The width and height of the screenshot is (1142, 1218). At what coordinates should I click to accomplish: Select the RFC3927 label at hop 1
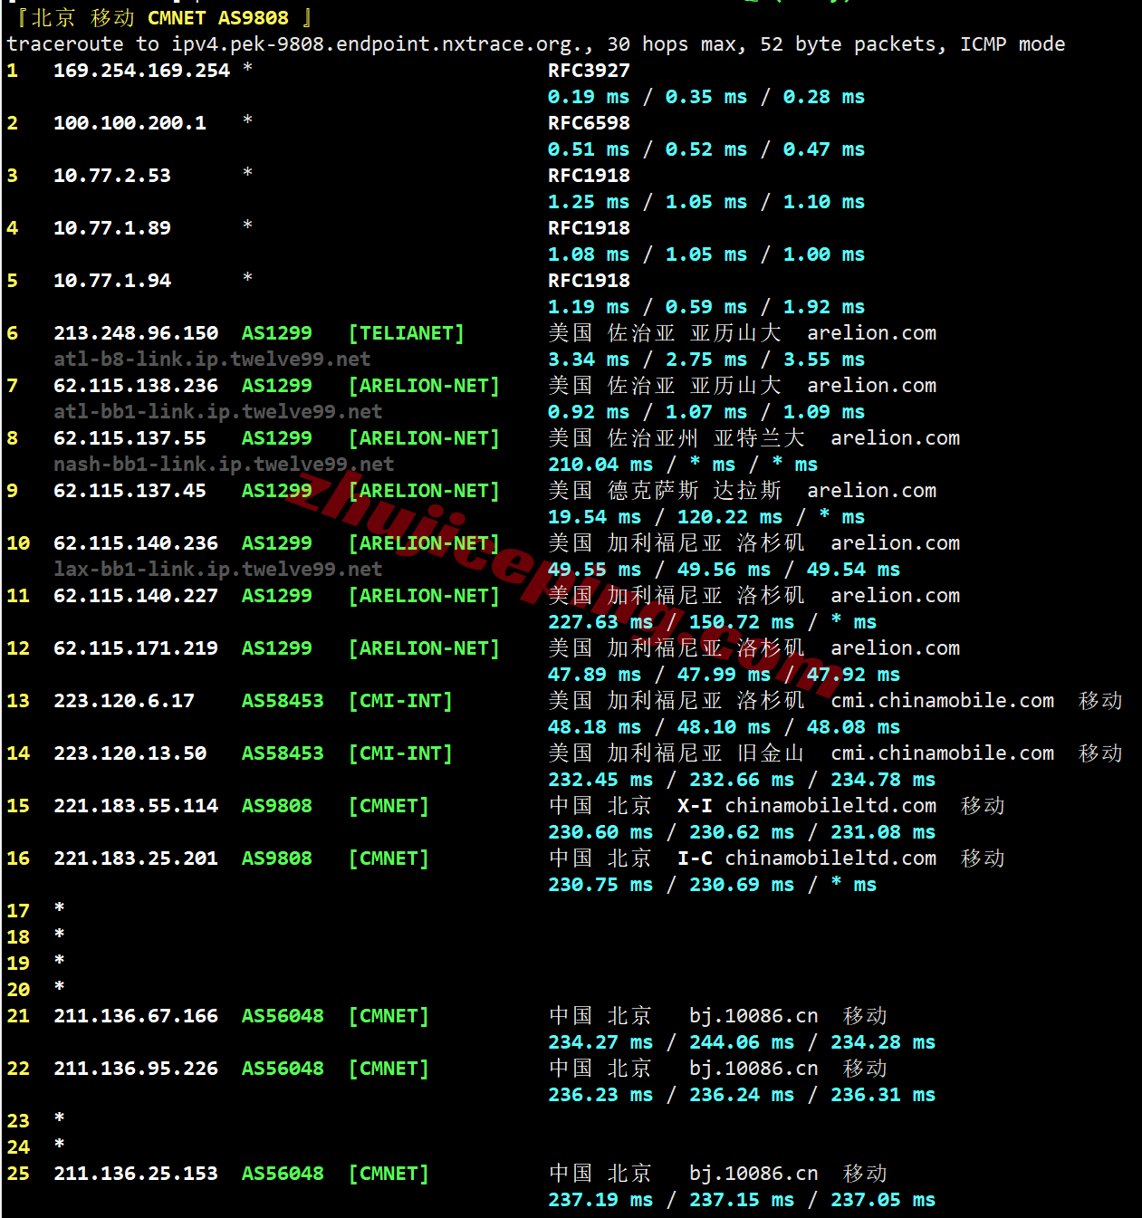point(589,71)
